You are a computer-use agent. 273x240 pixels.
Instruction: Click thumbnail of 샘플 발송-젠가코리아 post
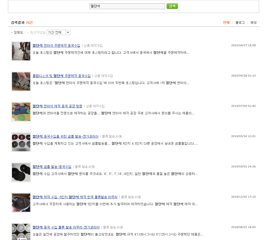click(x=21, y=142)
